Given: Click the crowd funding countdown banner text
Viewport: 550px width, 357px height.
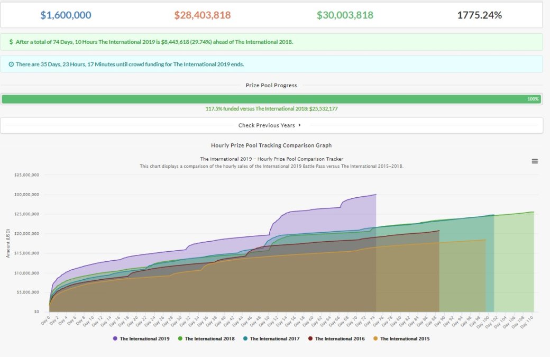Looking at the screenshot, I should 130,65.
